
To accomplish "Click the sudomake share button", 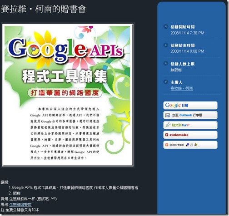I will click(x=190, y=135).
